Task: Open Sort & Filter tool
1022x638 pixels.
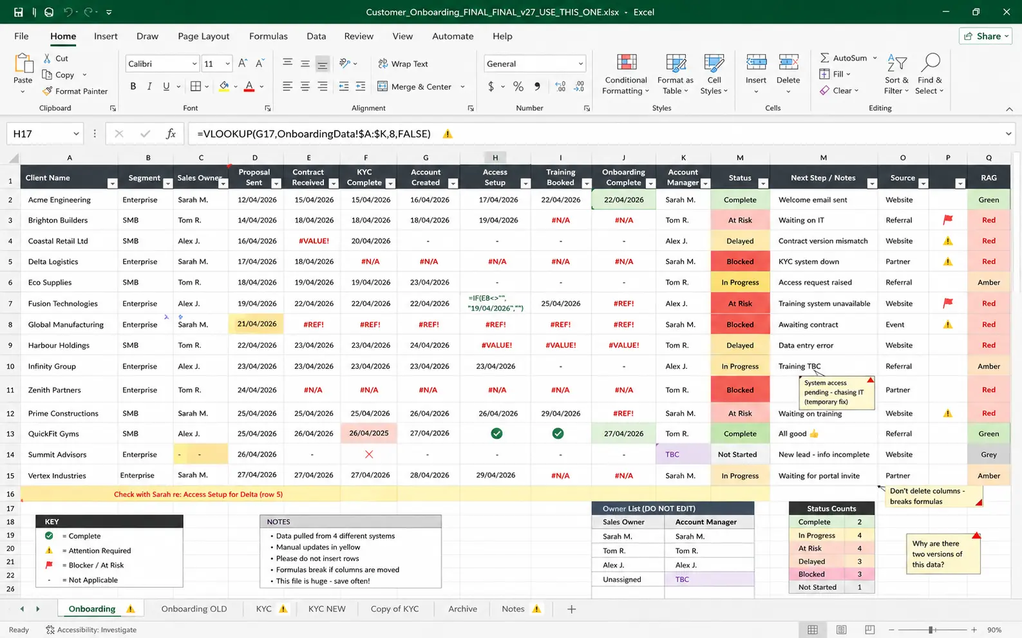Action: point(896,75)
